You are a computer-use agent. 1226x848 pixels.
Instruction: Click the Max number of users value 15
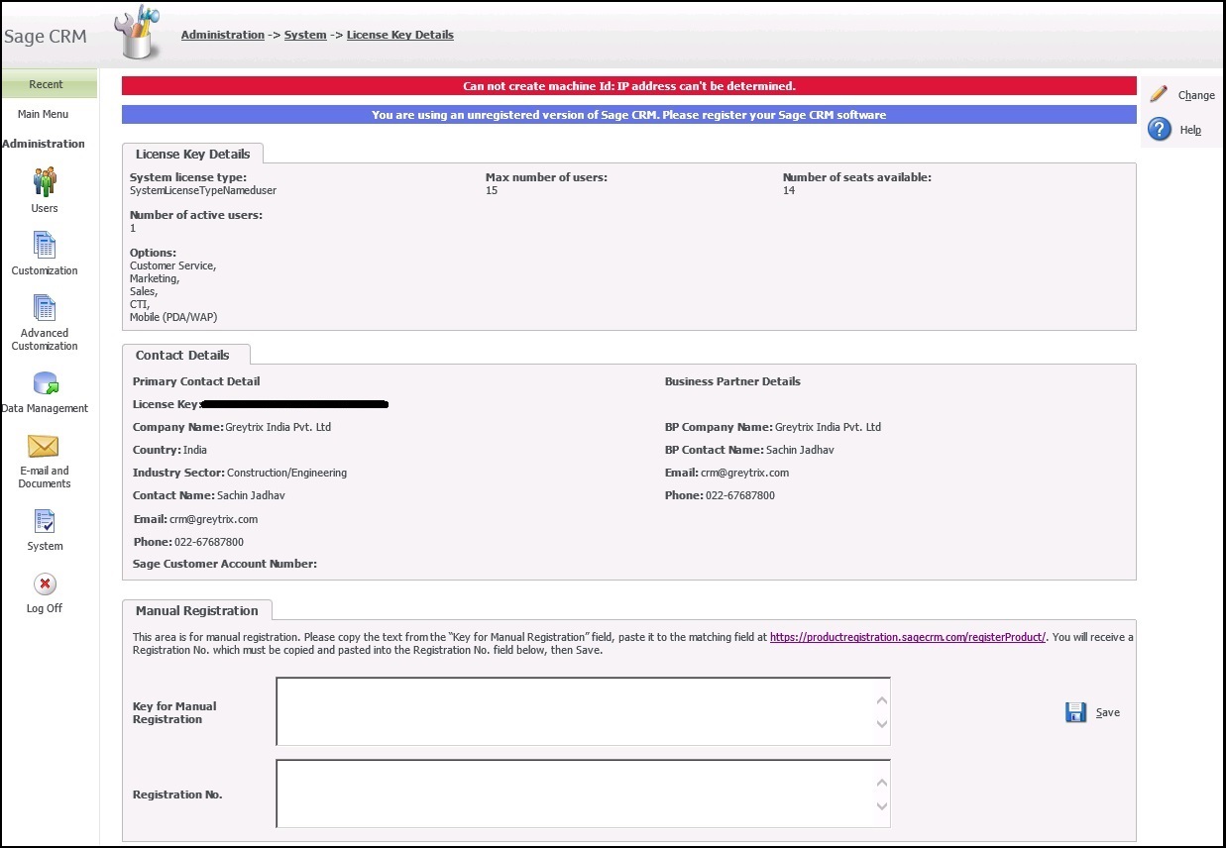[x=492, y=190]
